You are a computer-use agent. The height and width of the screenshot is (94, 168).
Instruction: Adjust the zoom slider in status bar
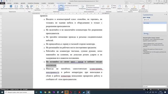(x=158, y=90)
